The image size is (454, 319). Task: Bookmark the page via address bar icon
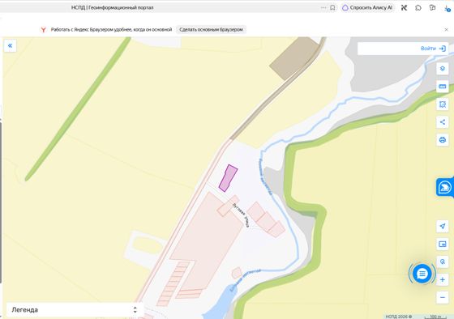[x=332, y=8]
